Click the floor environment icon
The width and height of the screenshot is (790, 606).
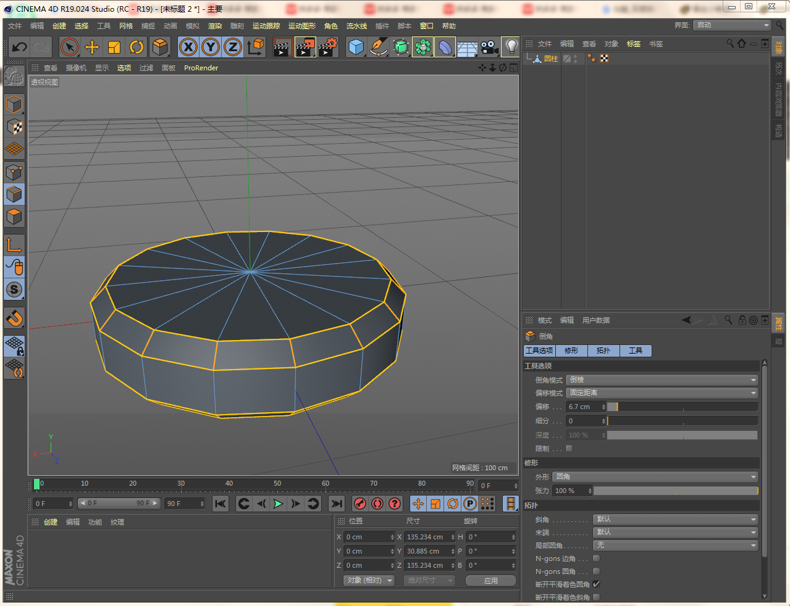pyautogui.click(x=468, y=47)
